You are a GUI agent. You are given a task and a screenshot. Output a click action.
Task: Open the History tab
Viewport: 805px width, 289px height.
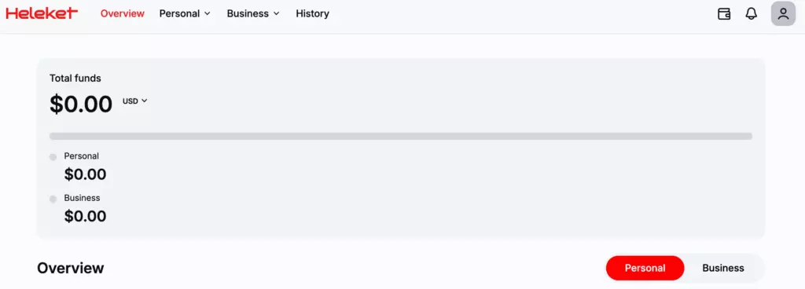coord(312,14)
